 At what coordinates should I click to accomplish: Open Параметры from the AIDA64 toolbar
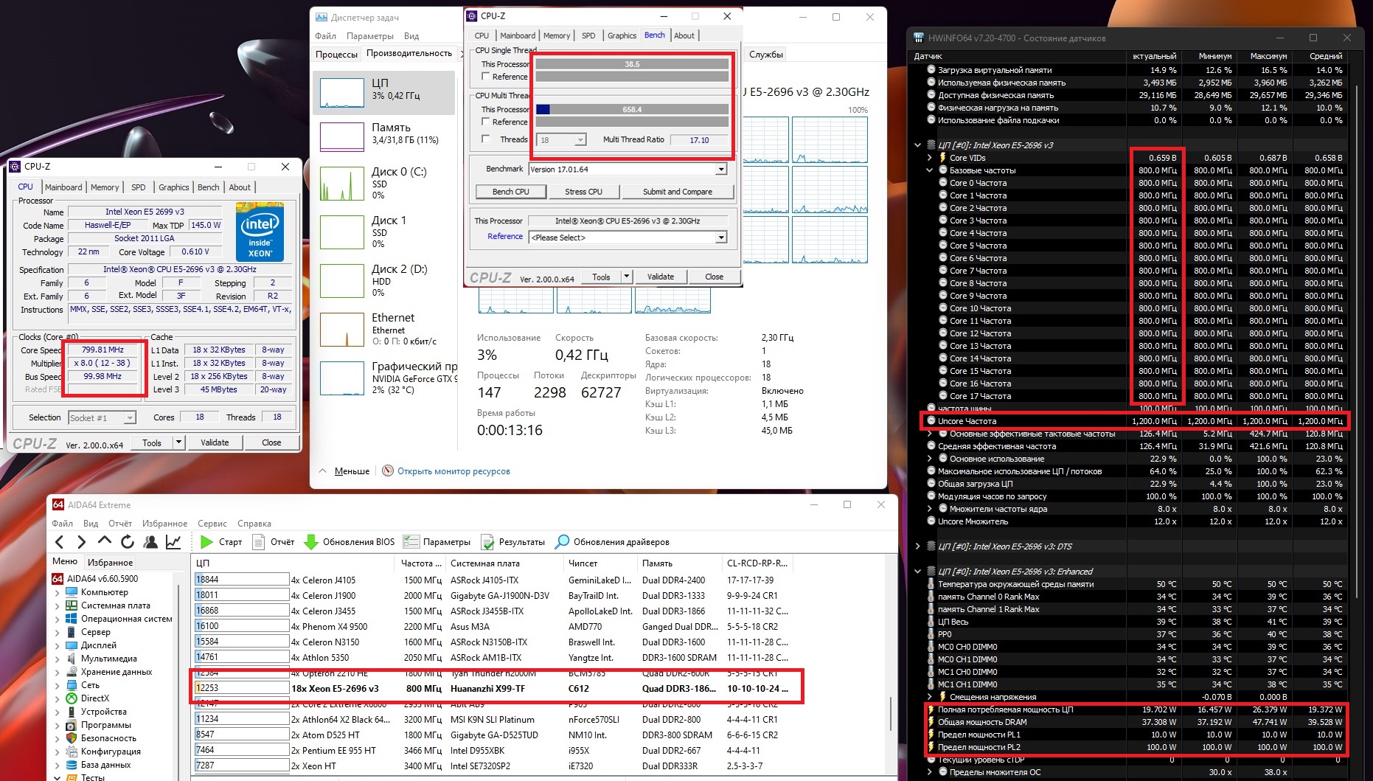click(437, 542)
